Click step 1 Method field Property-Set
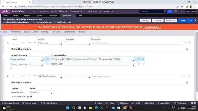Image resolution: width=198 pixels, height=111 pixels. pos(49,43)
